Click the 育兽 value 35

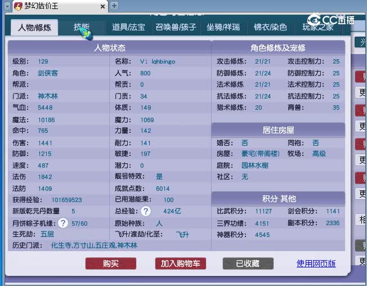click(x=336, y=108)
